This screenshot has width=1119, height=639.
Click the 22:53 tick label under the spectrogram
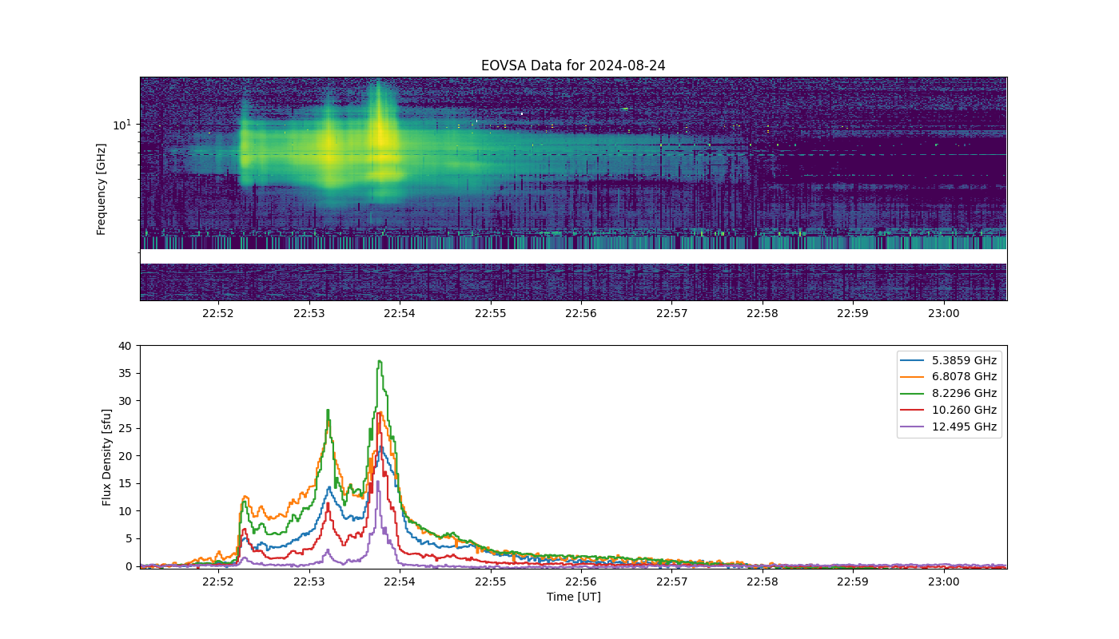click(309, 314)
